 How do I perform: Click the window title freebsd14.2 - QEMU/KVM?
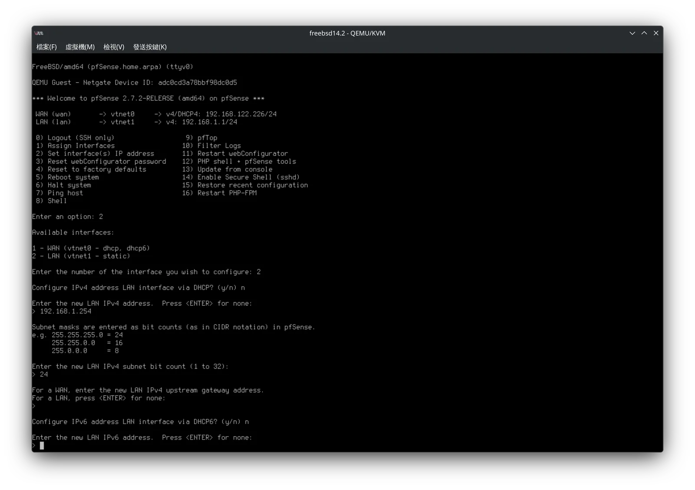[347, 33]
